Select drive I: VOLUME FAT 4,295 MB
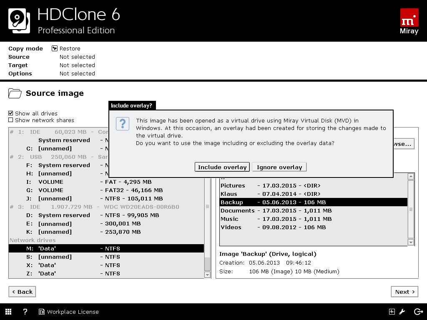This screenshot has width=427, height=320. coord(106,182)
